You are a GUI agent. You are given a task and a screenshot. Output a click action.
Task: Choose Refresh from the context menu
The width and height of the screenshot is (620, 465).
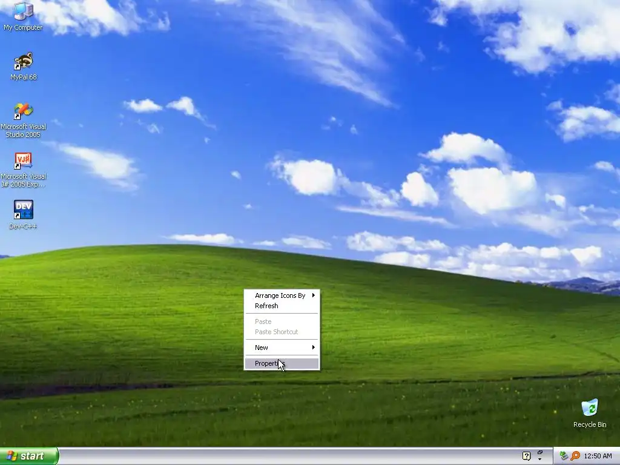[x=282, y=306]
